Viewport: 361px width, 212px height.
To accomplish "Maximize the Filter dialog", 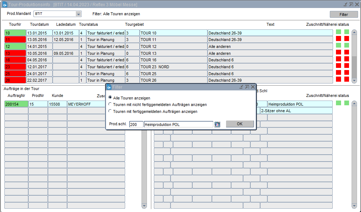I will [x=247, y=87].
